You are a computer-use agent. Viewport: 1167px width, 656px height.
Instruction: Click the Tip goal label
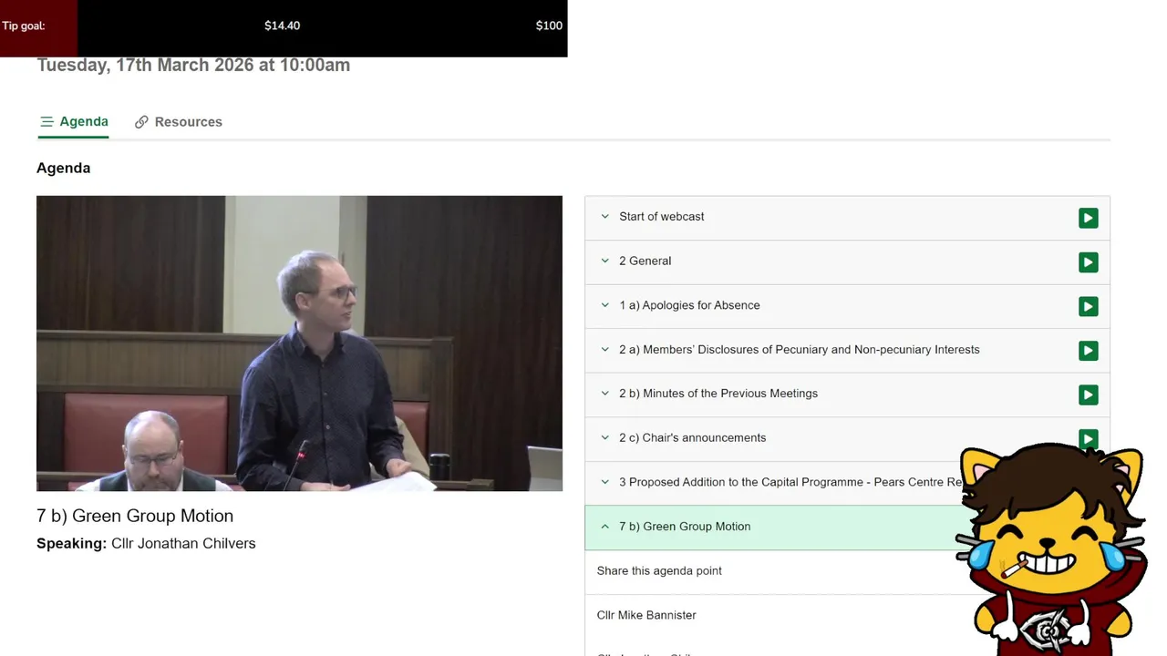pyautogui.click(x=24, y=26)
